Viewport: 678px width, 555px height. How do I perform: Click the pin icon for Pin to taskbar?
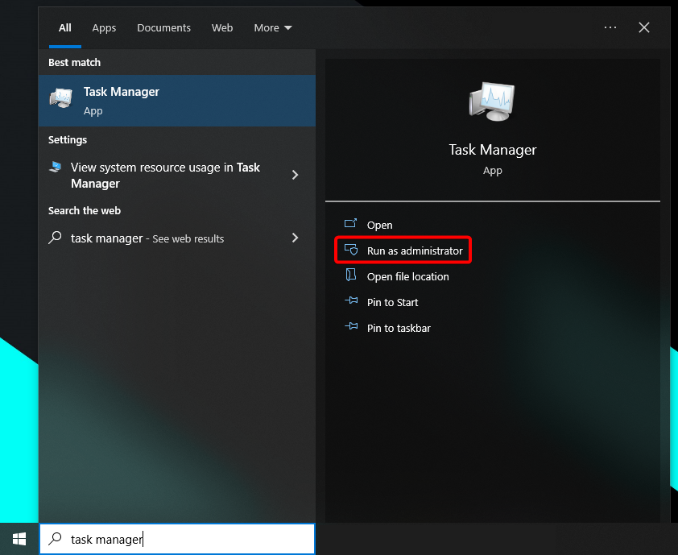351,326
